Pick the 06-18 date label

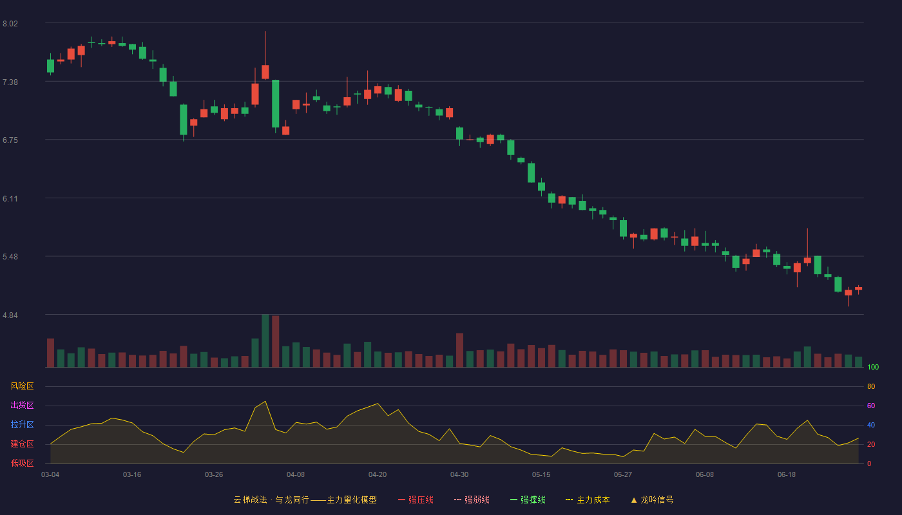(x=787, y=474)
